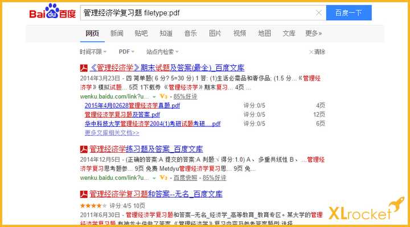Open 《管理经济学》期末试题及答案(最全) result

pos(167,68)
